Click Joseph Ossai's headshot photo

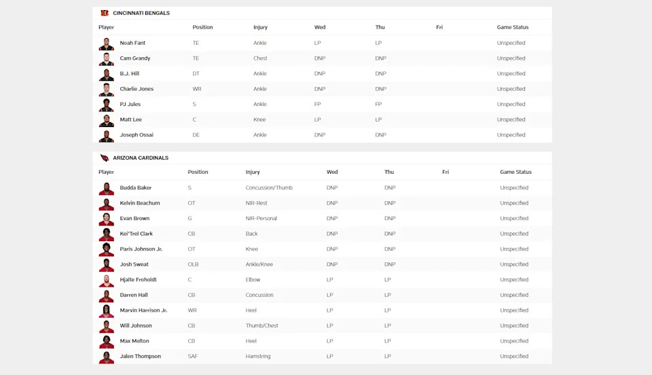[x=107, y=135]
